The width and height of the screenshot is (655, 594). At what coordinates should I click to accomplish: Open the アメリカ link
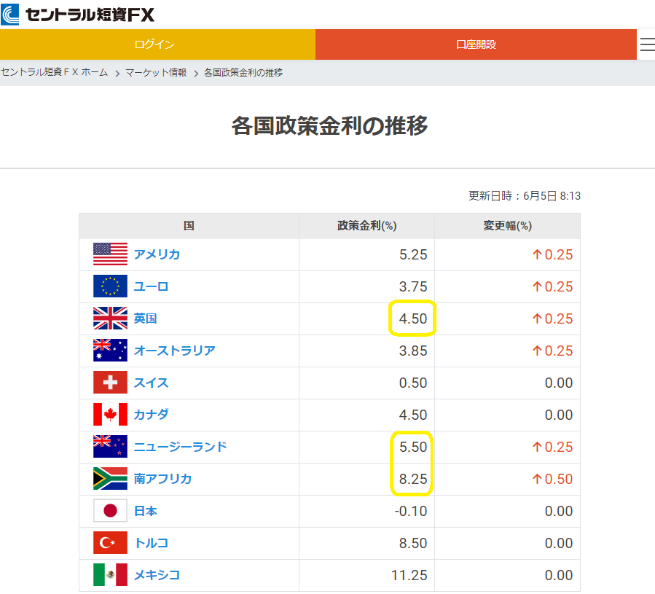(x=157, y=254)
